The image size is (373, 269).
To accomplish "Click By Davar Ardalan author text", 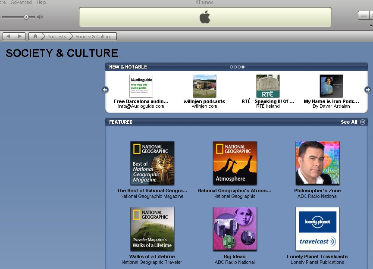I will 331,106.
